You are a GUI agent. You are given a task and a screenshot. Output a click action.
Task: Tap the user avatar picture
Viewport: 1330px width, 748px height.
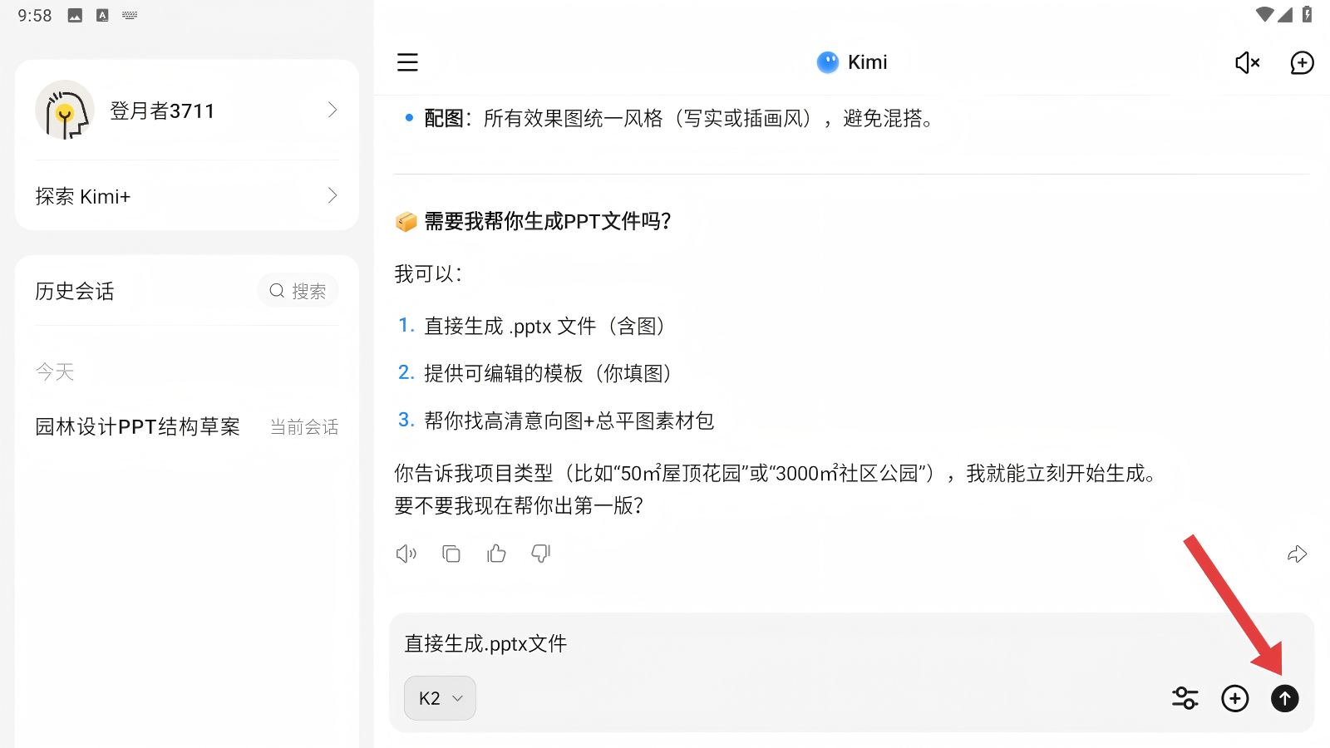[65, 110]
